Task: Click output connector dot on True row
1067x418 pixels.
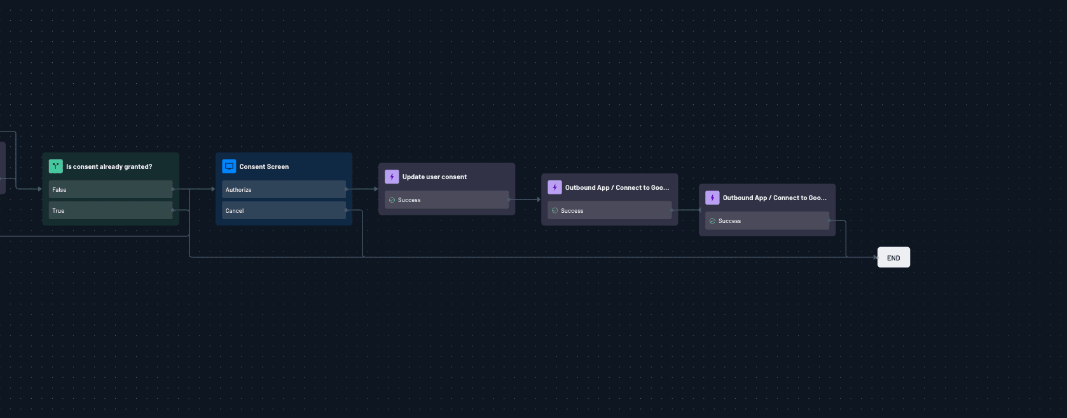Action: click(173, 210)
